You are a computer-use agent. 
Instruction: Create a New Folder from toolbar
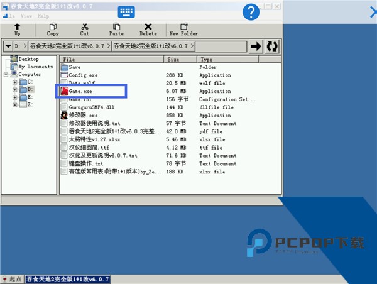click(x=183, y=30)
